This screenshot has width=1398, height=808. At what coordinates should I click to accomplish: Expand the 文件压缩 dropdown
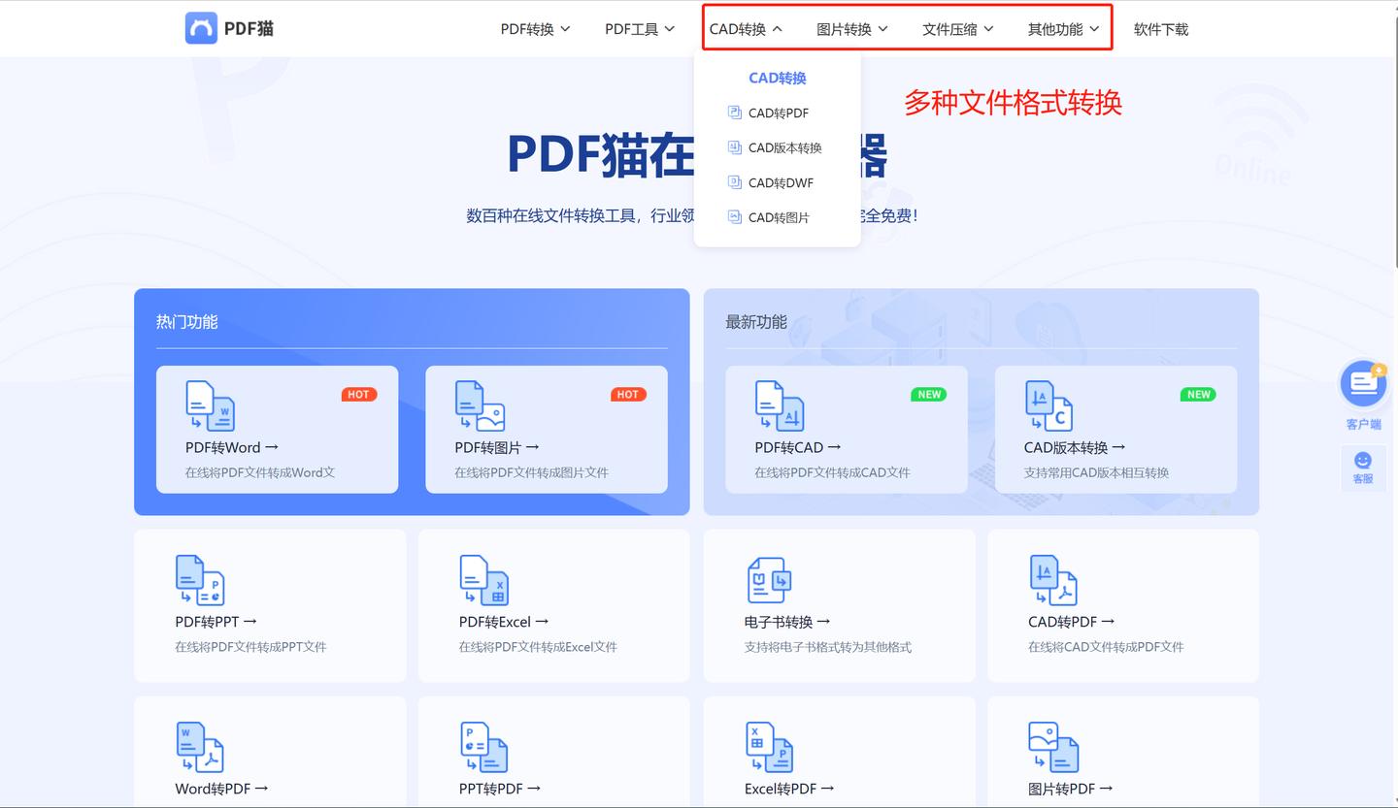tap(956, 29)
